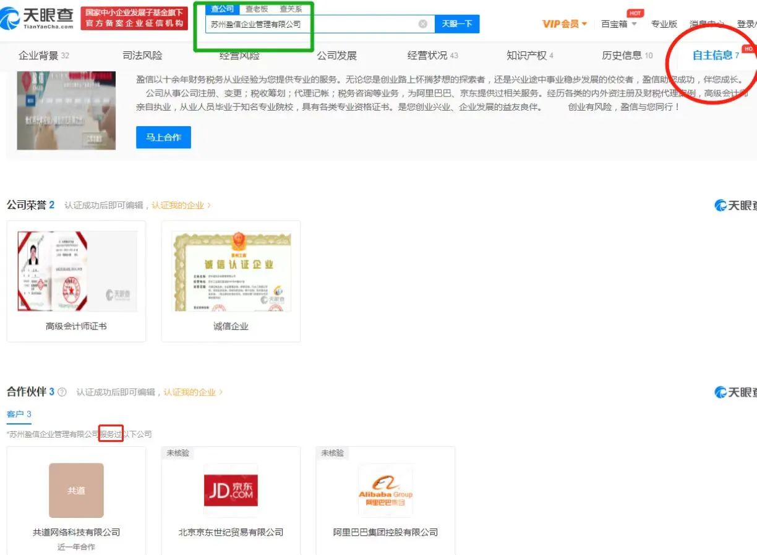The image size is (757, 555).
Task: Open the VIP会员 dropdown
Action: pos(565,24)
